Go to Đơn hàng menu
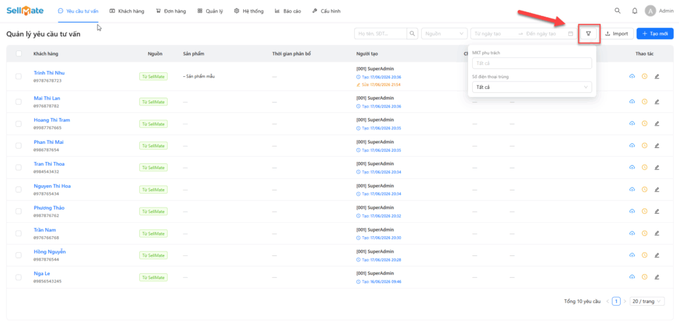The width and height of the screenshot is (679, 333). (x=171, y=11)
